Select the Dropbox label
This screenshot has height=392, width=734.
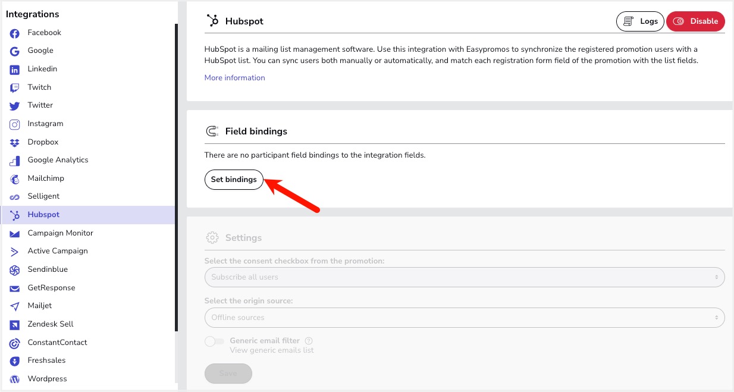[43, 142]
